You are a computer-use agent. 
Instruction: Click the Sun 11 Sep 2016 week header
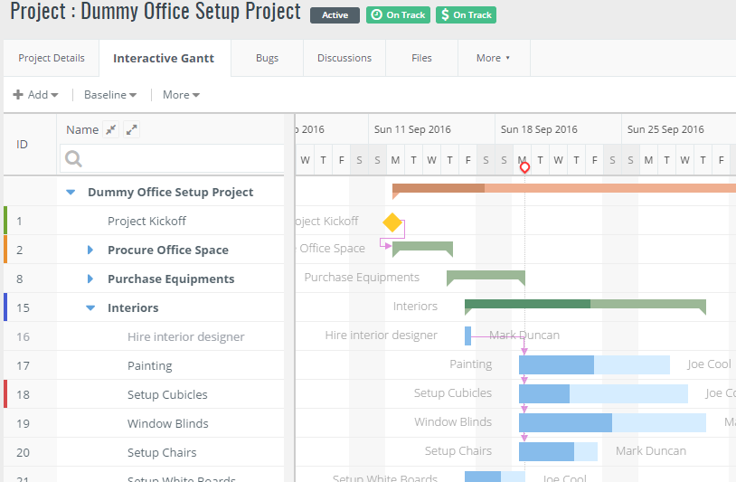[431, 129]
